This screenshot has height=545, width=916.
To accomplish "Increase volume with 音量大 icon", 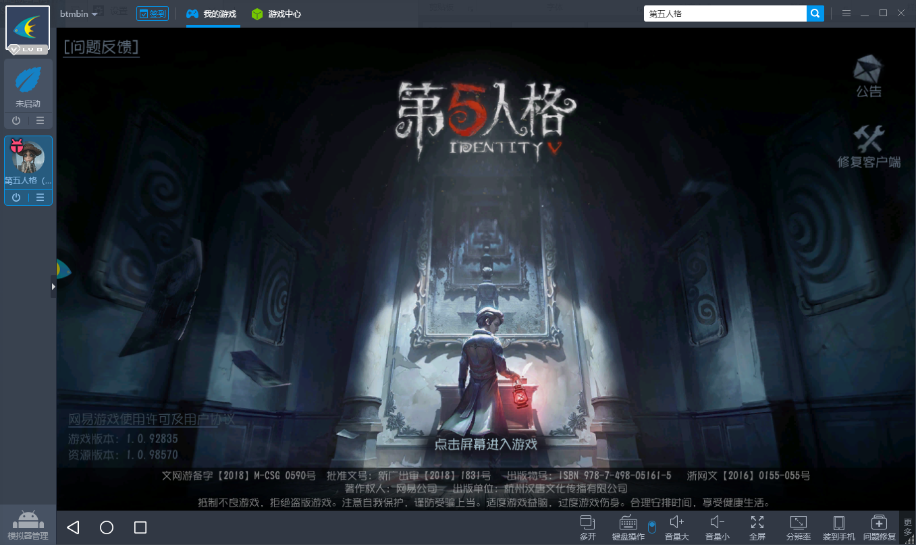I will 676,527.
